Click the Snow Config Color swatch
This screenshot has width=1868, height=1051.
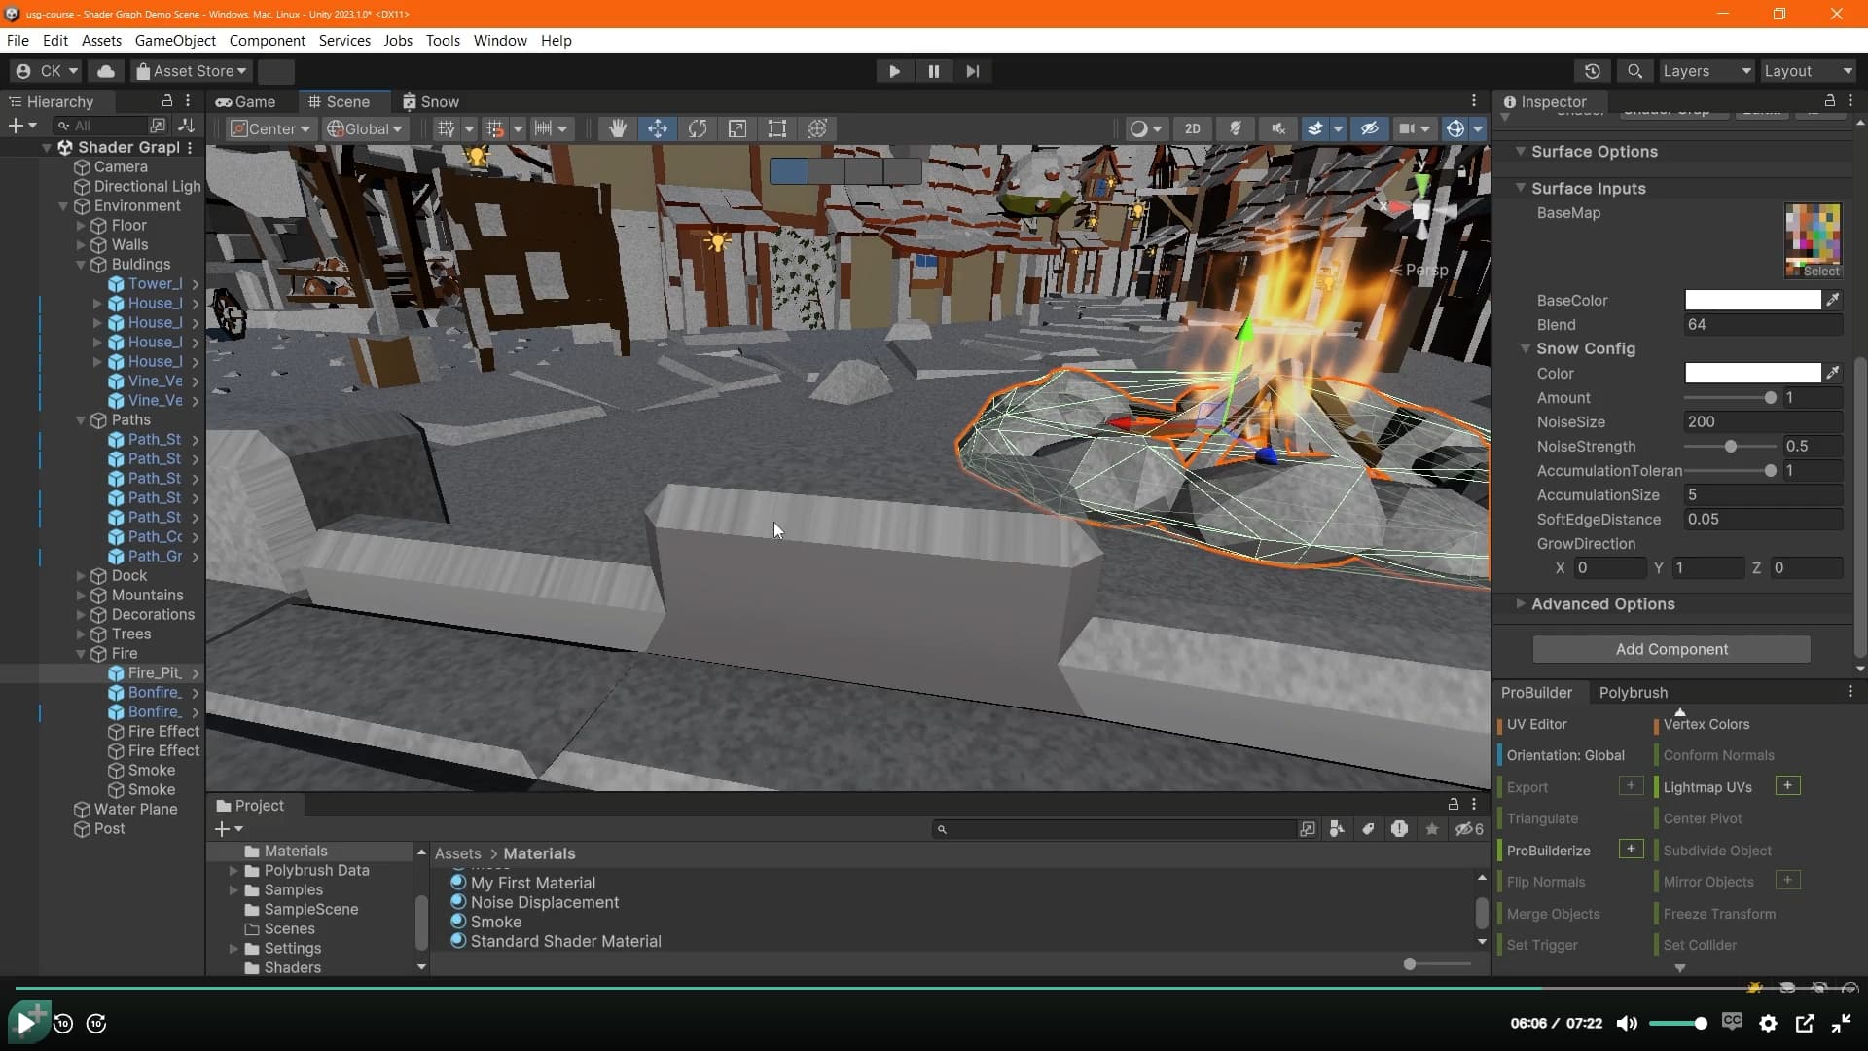[1752, 373]
